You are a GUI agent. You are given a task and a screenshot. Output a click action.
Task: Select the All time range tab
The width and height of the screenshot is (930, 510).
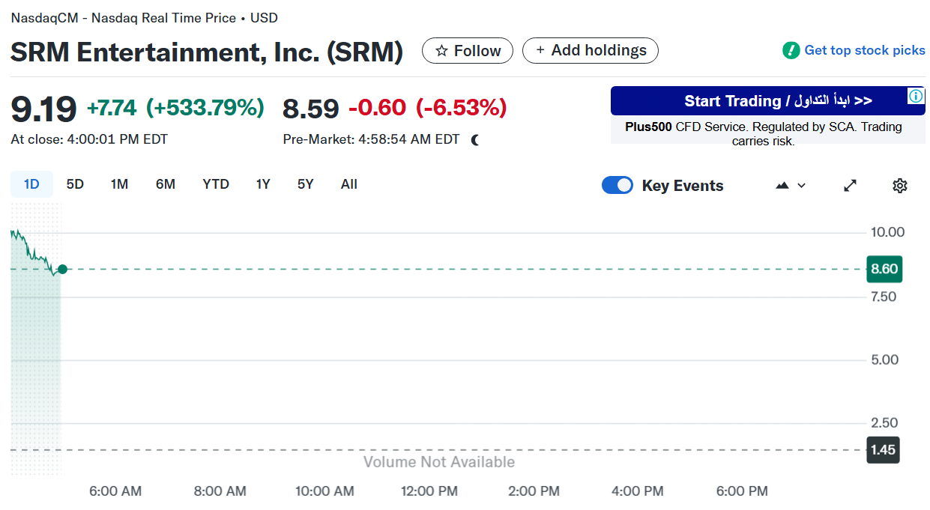click(349, 184)
